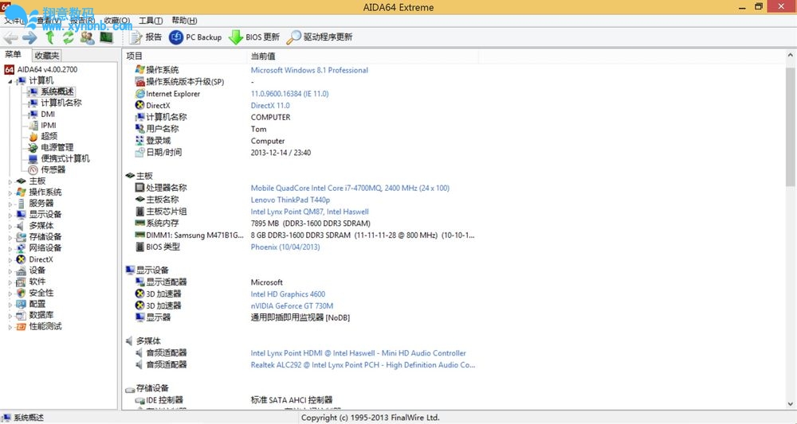
Task: Open the 工具(T) menu
Action: pyautogui.click(x=151, y=21)
